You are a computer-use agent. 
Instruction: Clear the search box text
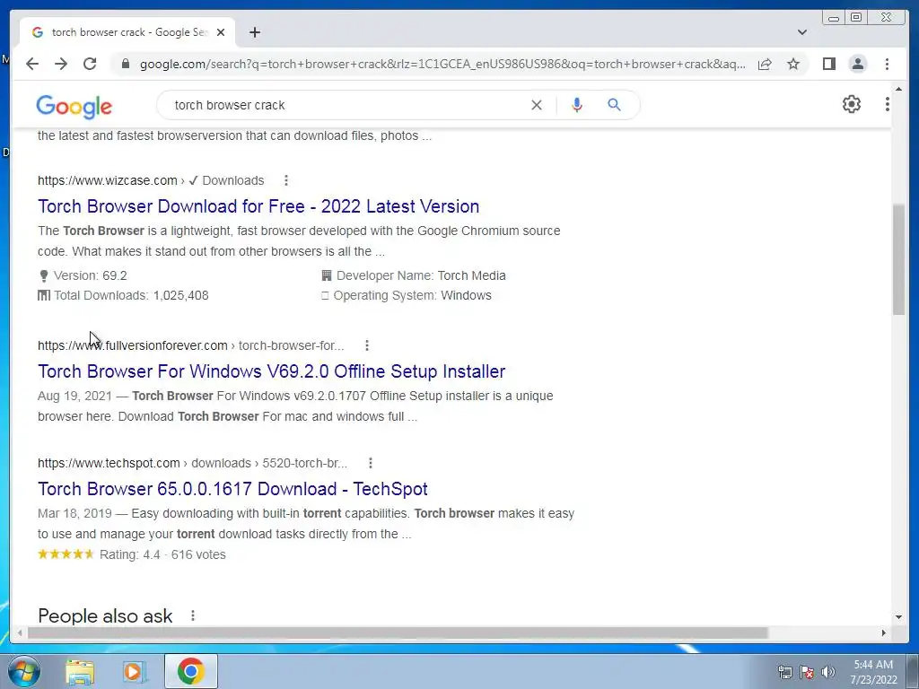537,105
